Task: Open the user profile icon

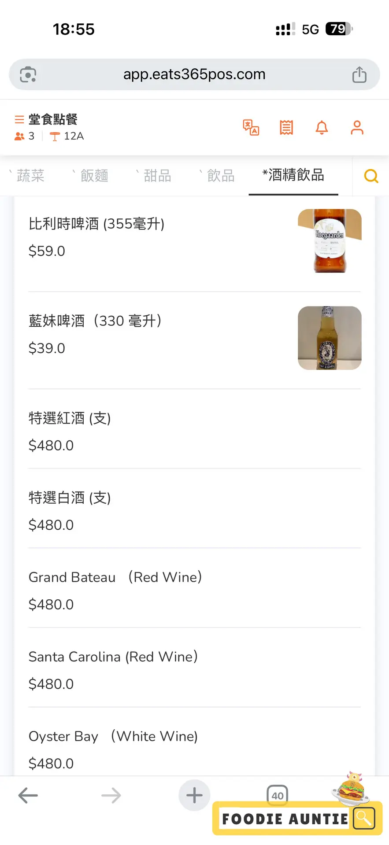Action: coord(357,128)
